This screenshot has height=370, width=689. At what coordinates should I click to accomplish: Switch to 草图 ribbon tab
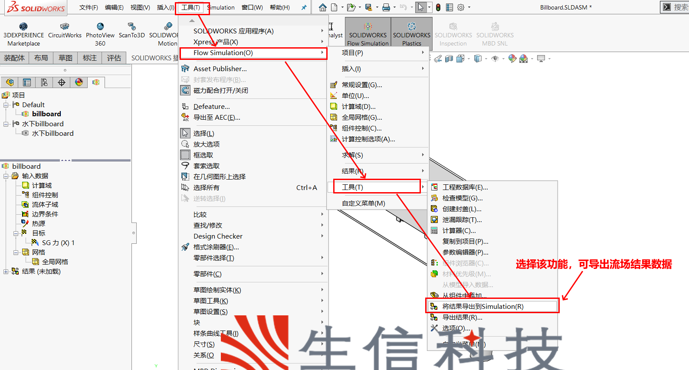tap(66, 58)
